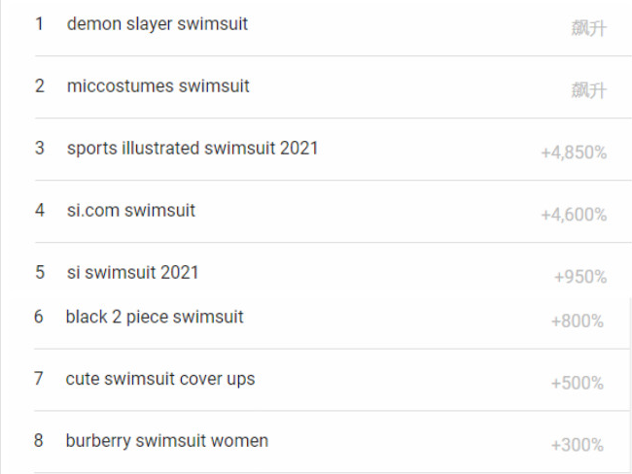632x474 pixels.
Task: Click the +800% growth value
Action: point(578,322)
